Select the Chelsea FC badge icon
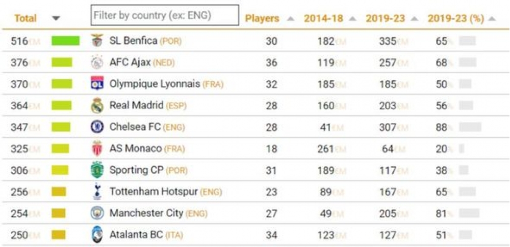 pyautogui.click(x=97, y=127)
